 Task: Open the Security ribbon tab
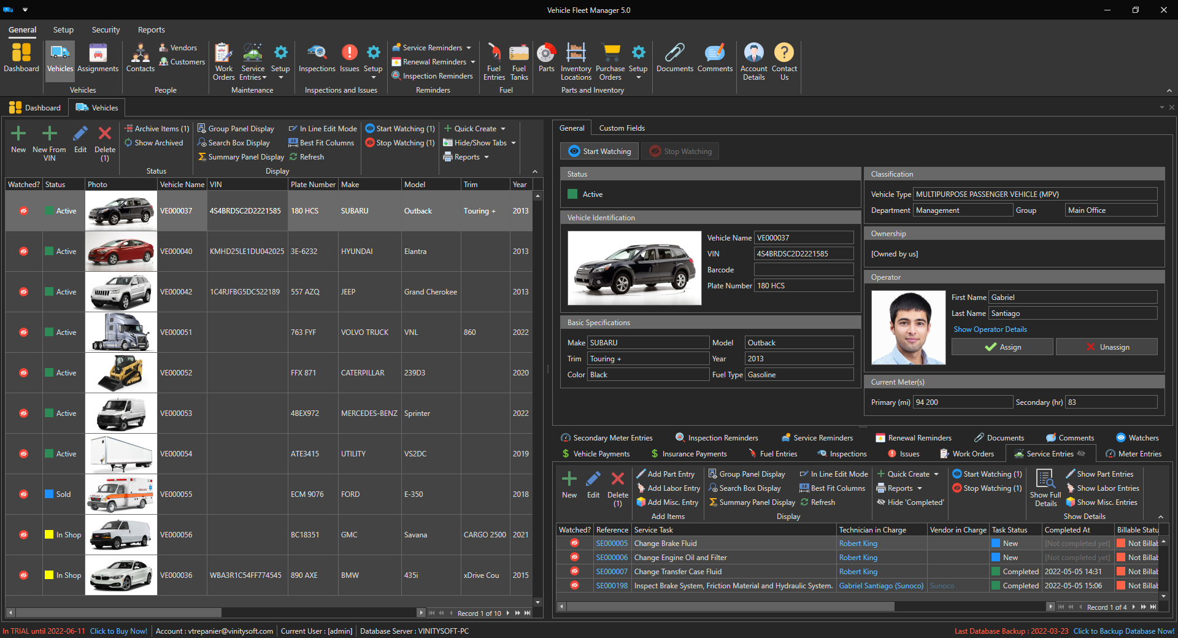tap(105, 29)
